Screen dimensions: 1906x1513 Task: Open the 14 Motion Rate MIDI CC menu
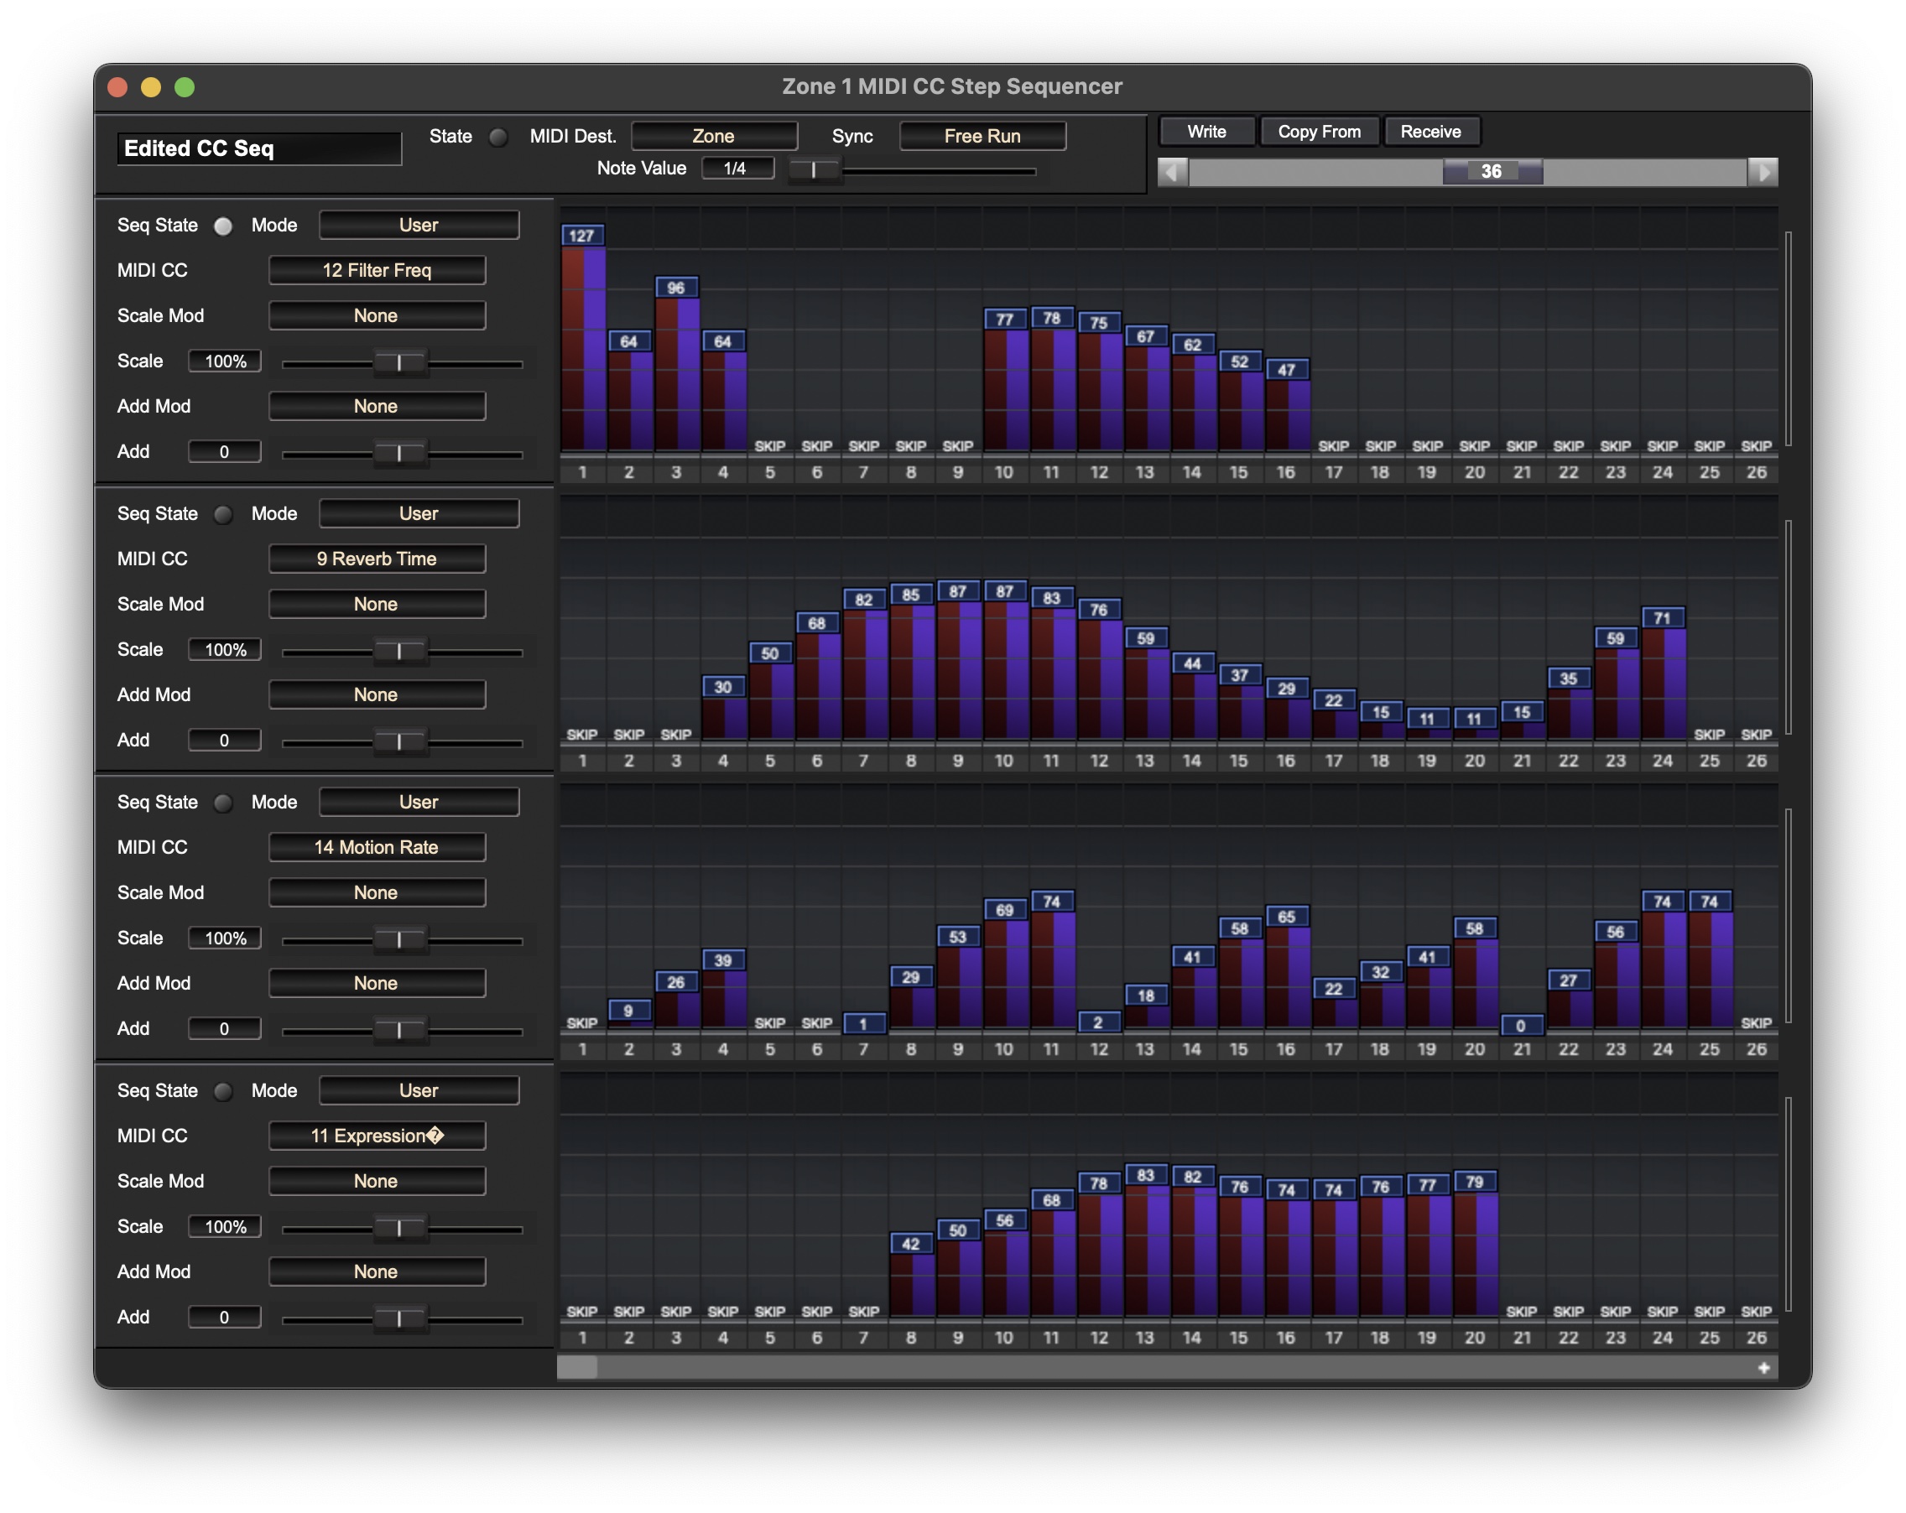pos(377,846)
